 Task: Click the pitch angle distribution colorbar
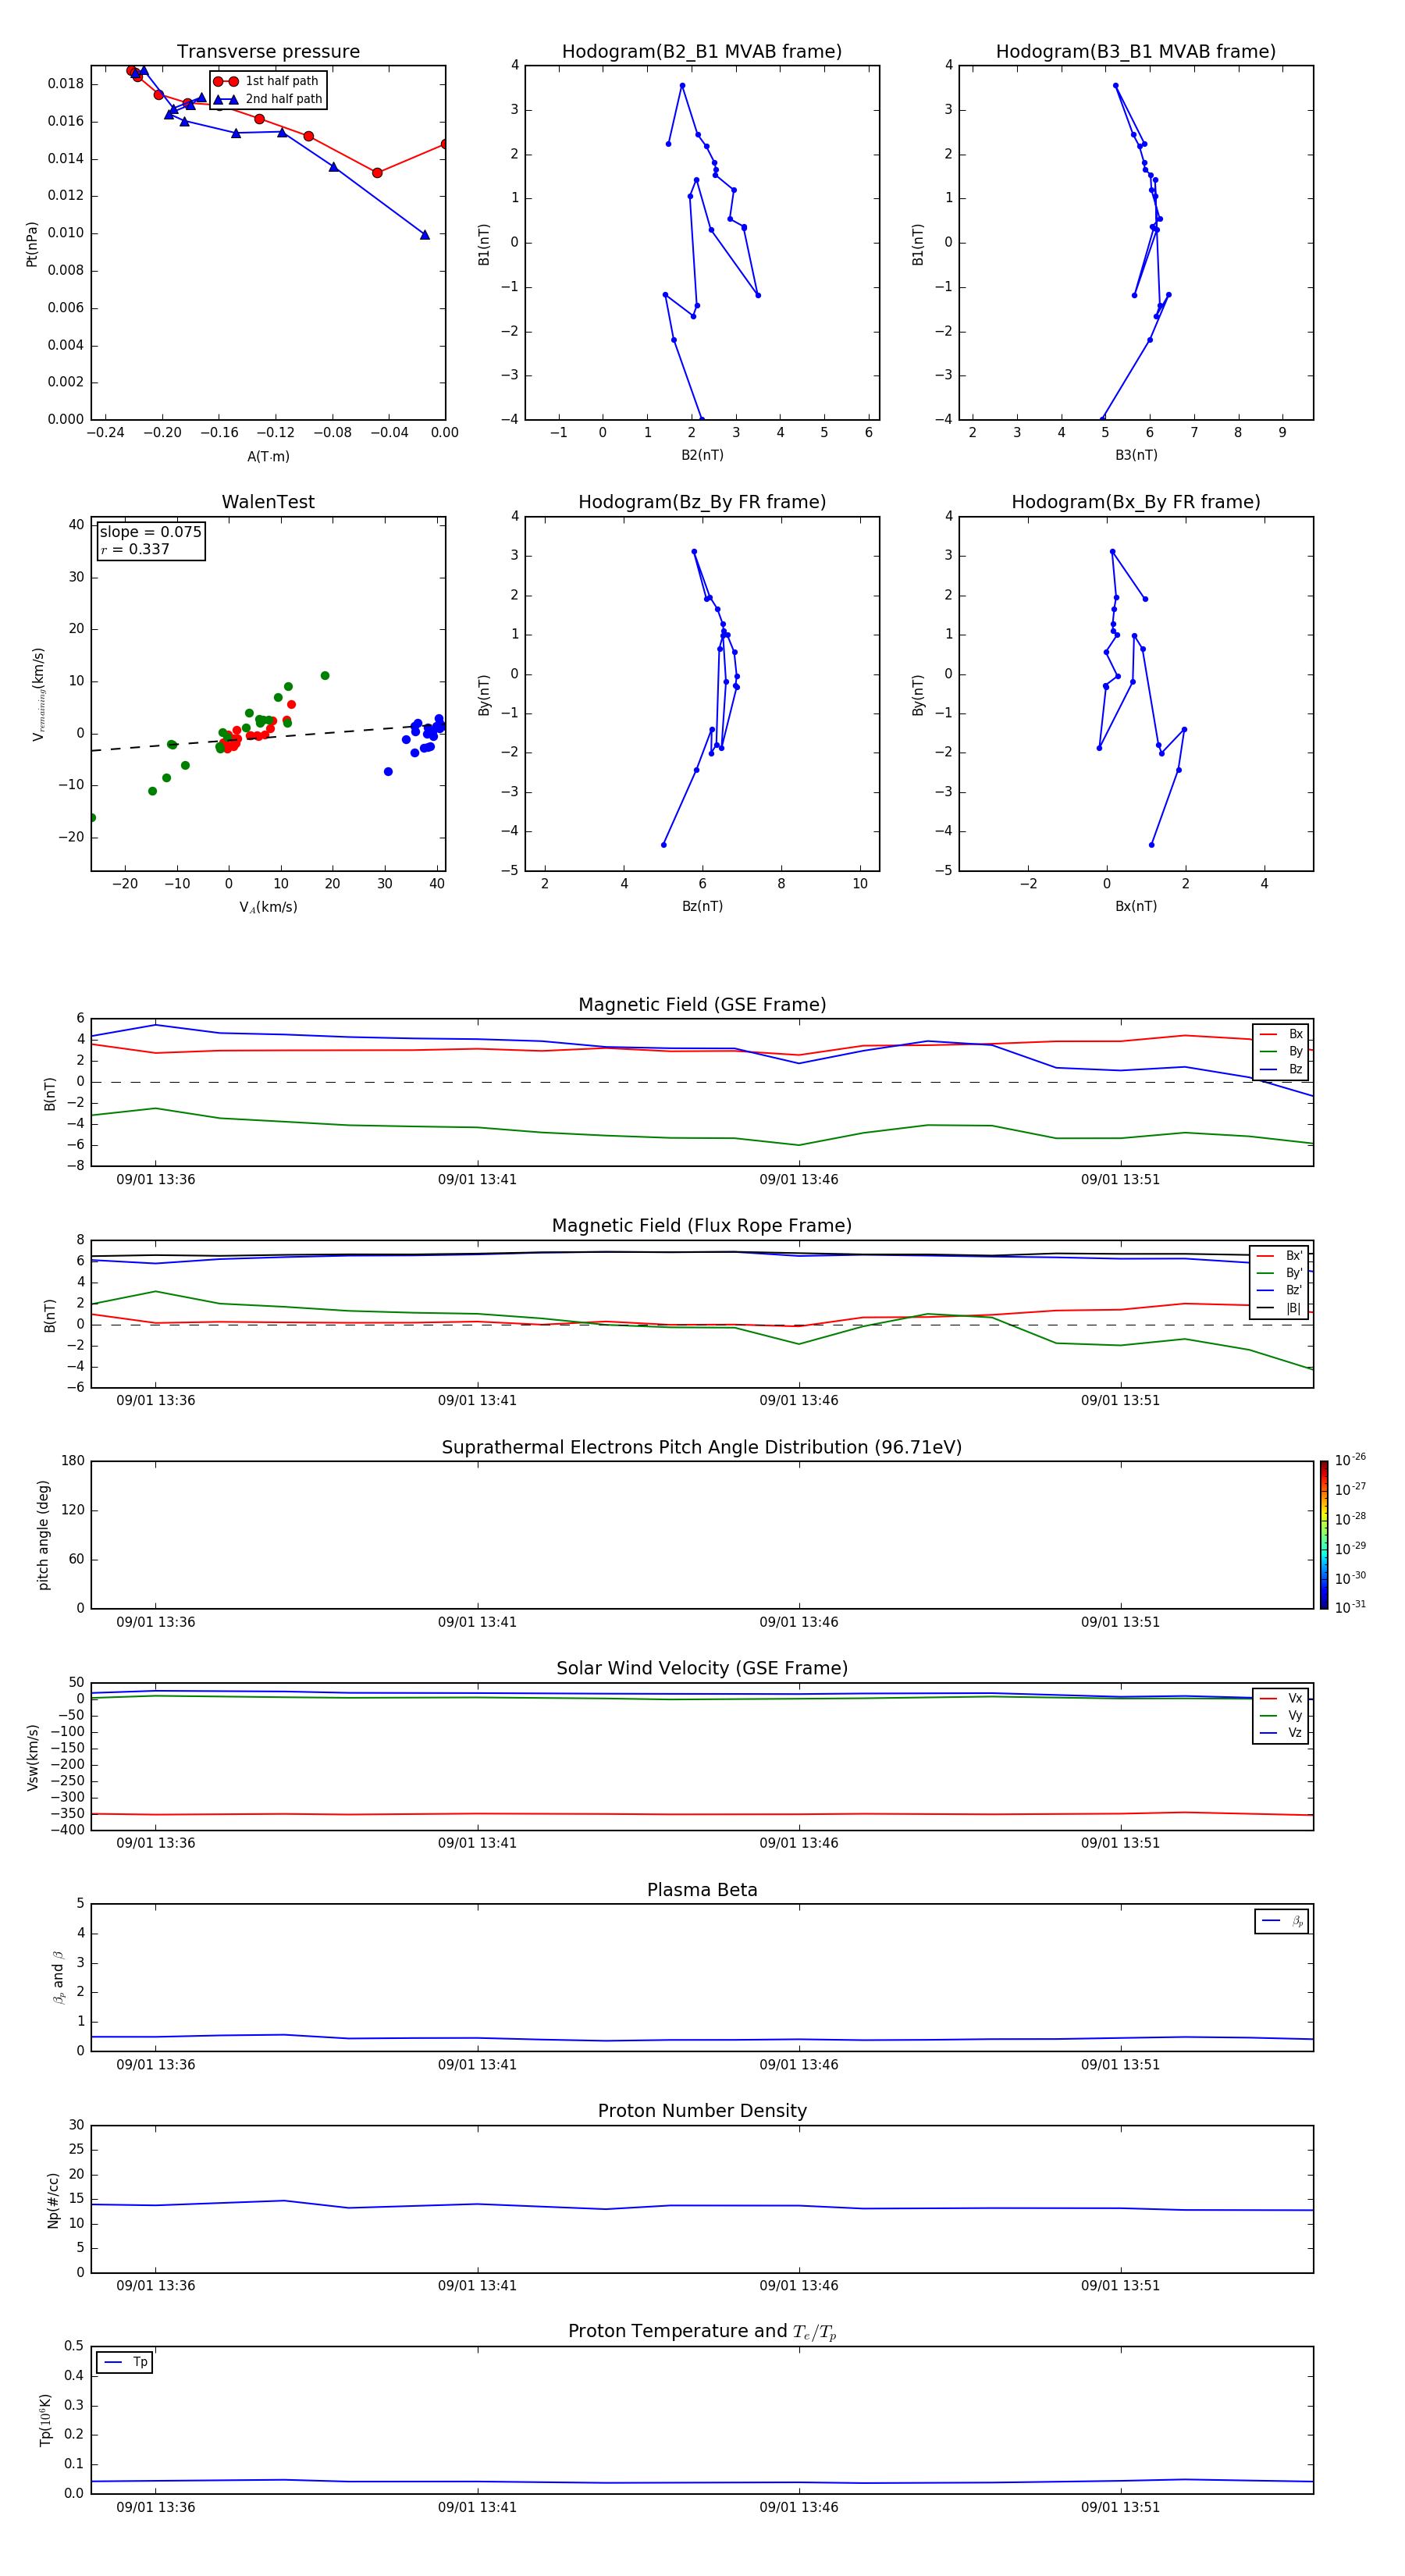tap(1324, 1535)
